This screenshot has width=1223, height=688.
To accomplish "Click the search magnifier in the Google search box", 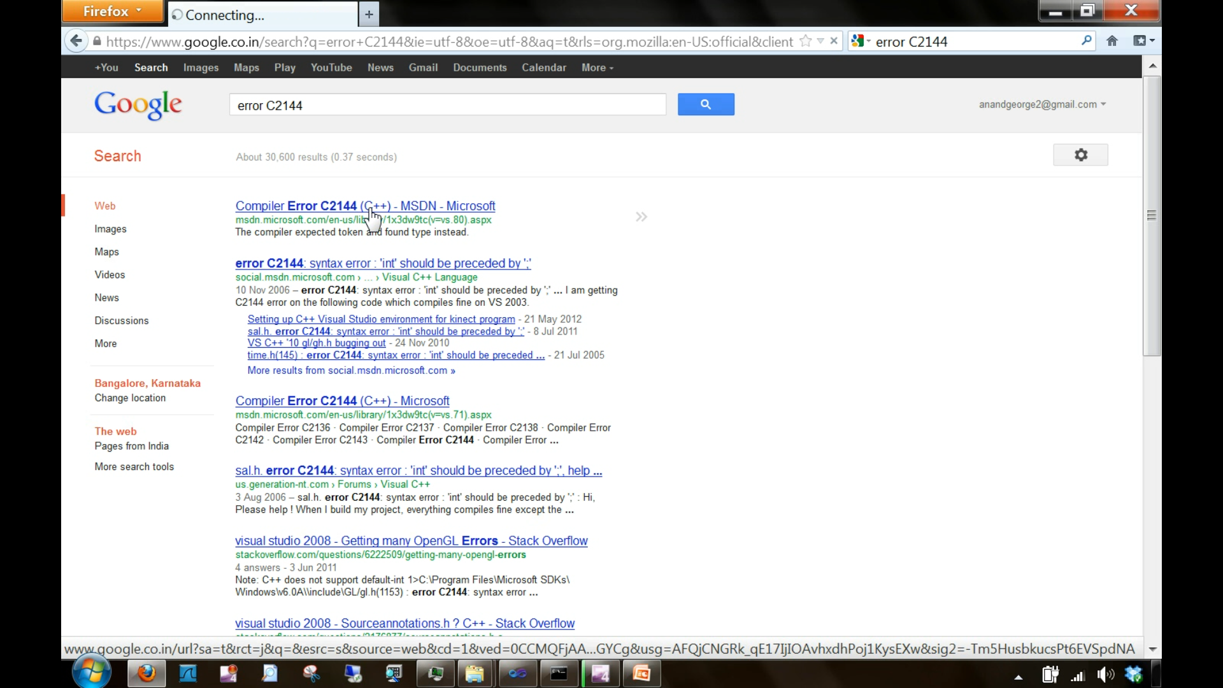I will [705, 104].
